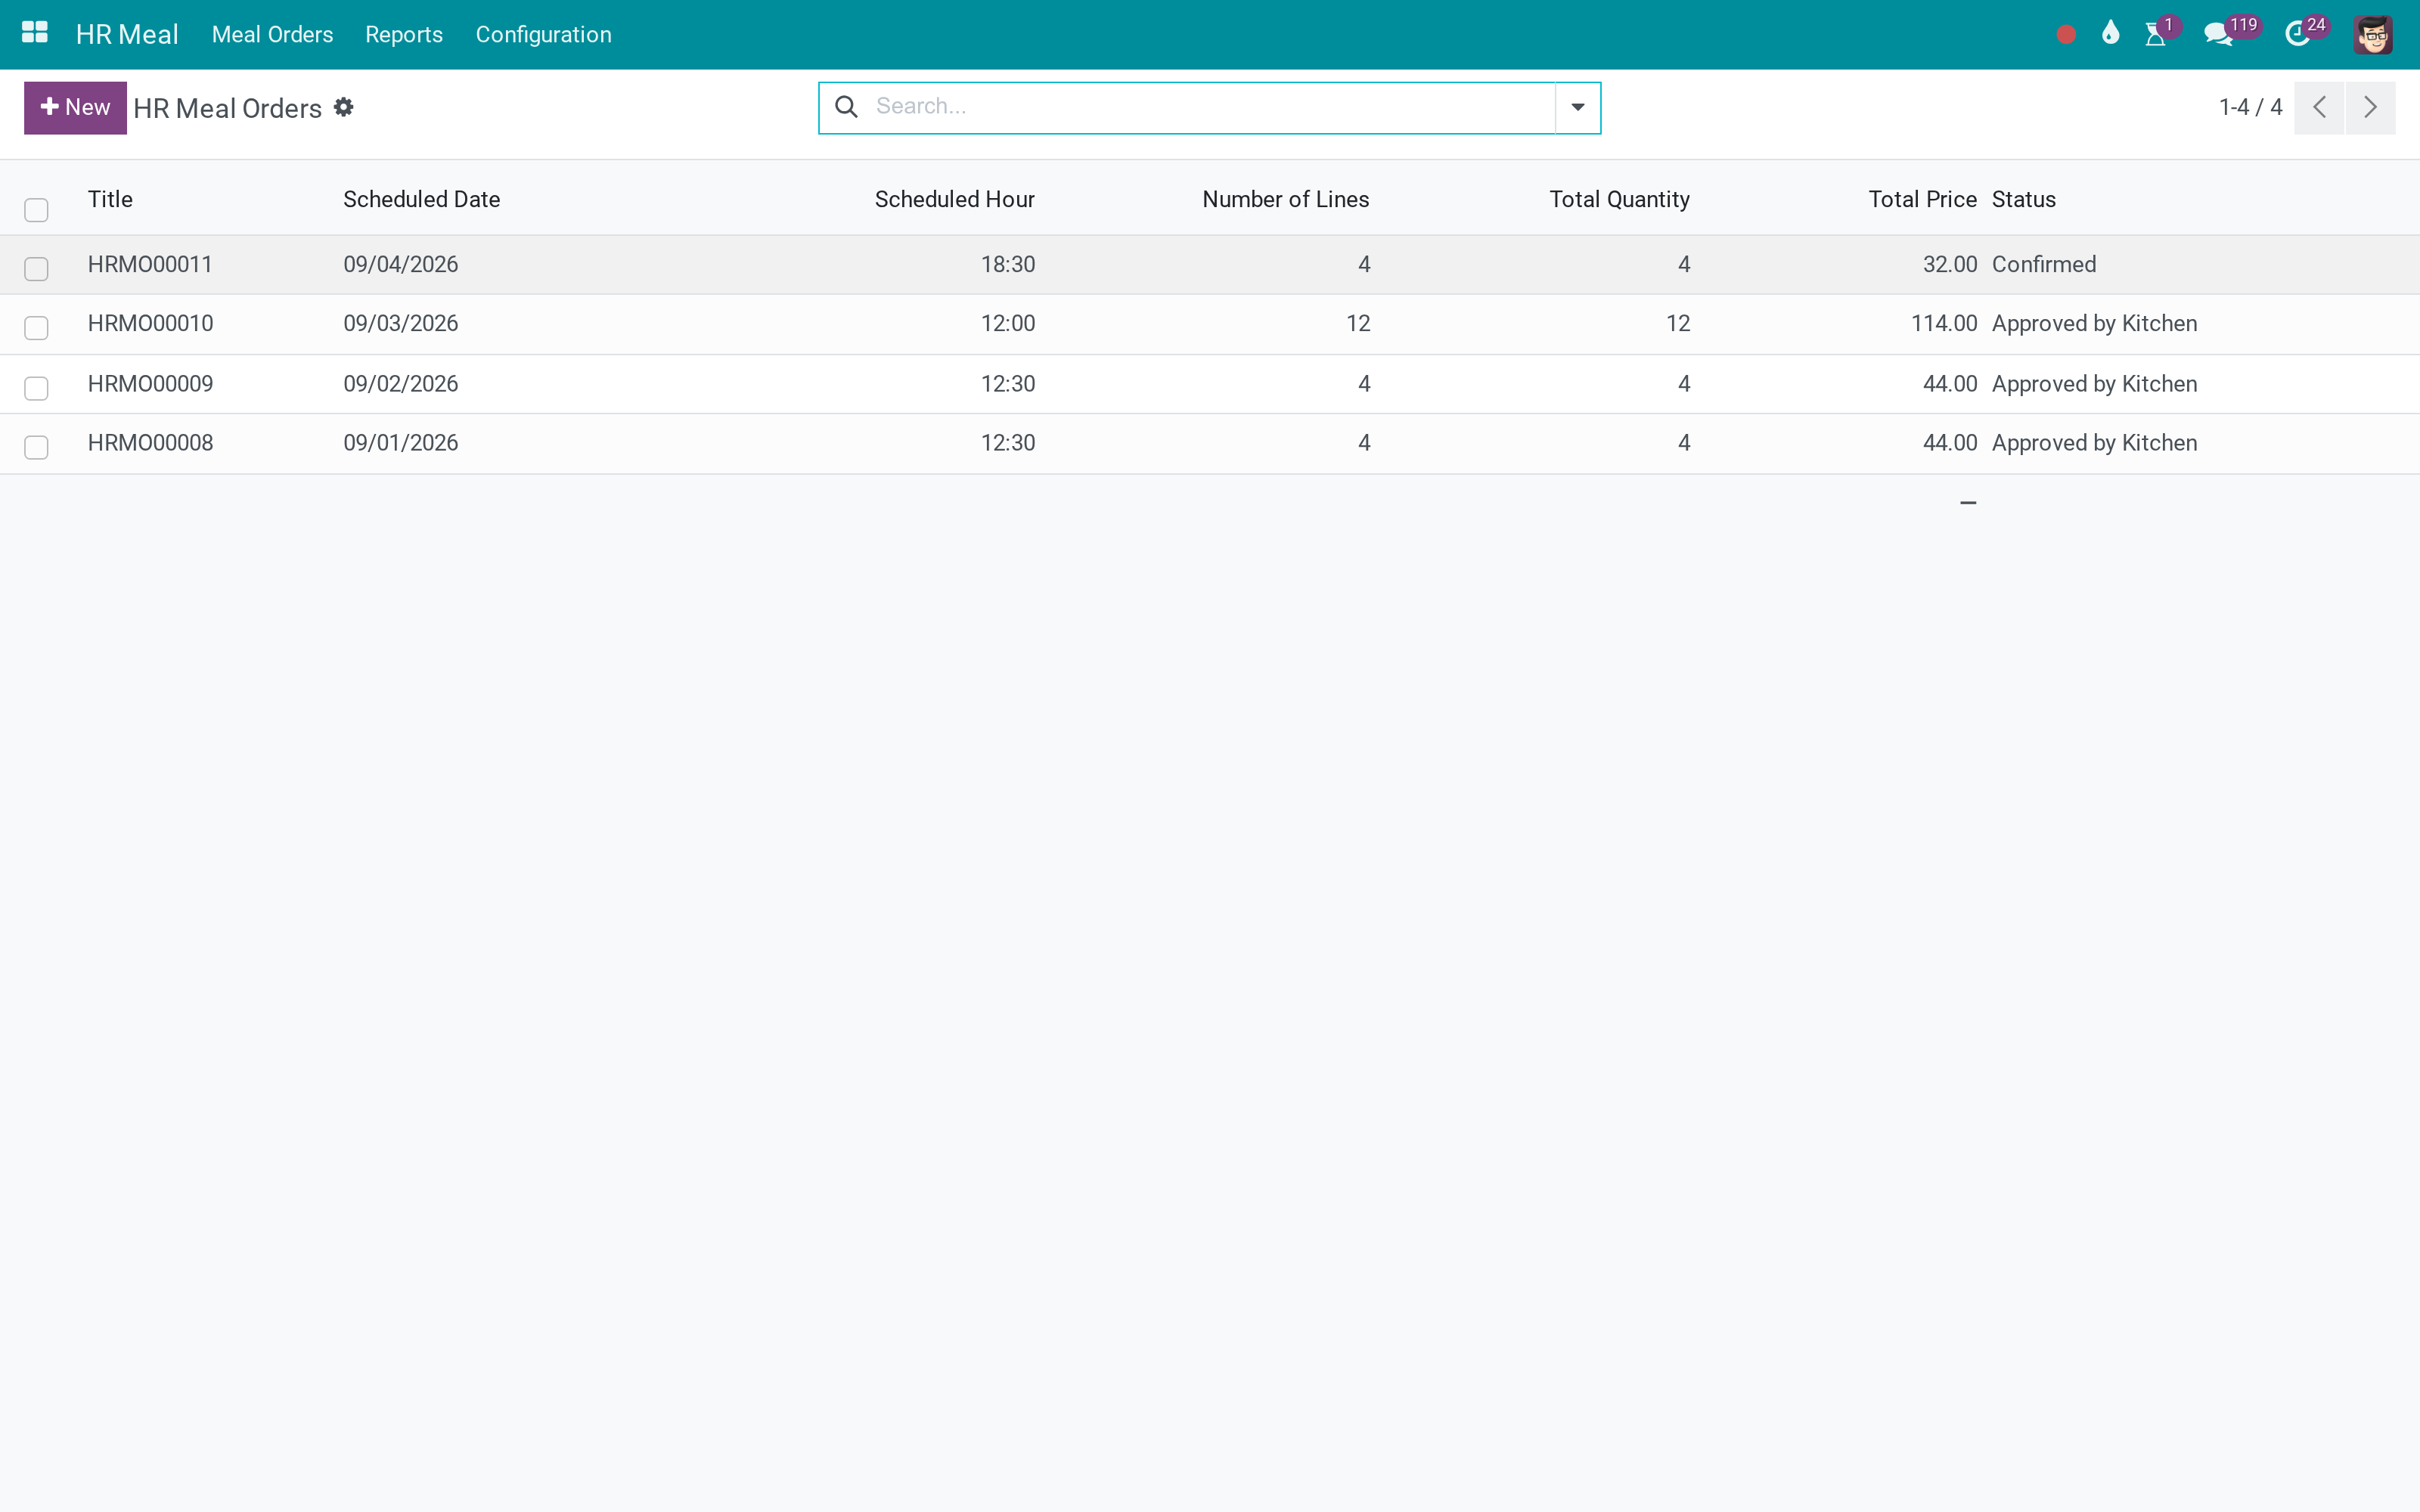Open the user avatar menu
The image size is (2420, 1512).
point(2373,35)
